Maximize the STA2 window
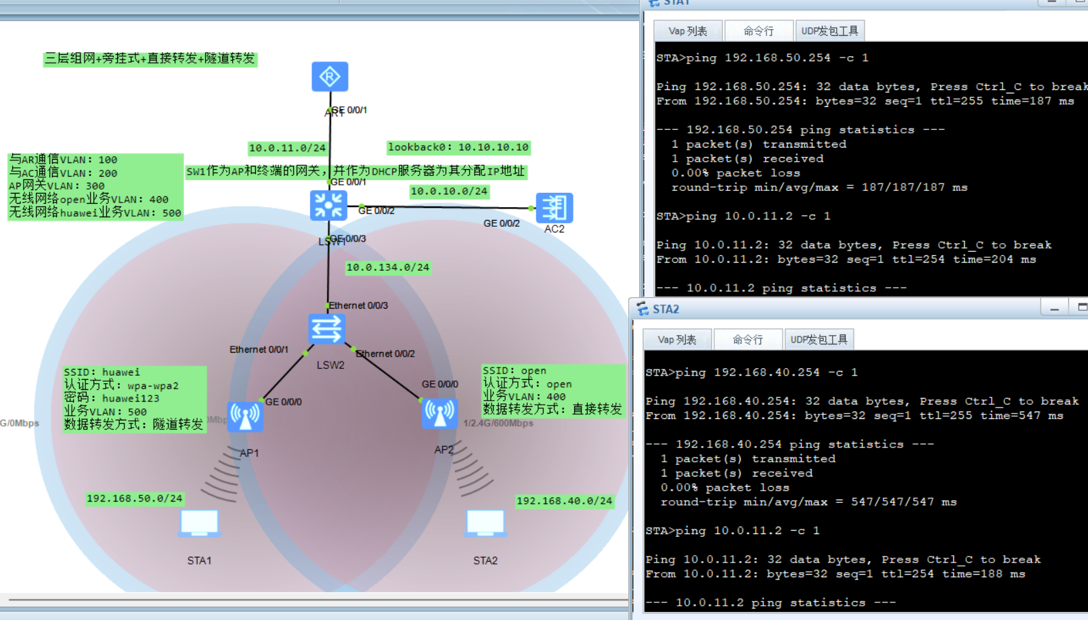1088x620 pixels. click(1080, 309)
